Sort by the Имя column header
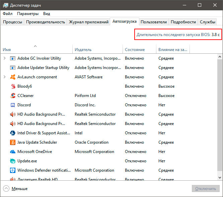 (36, 49)
